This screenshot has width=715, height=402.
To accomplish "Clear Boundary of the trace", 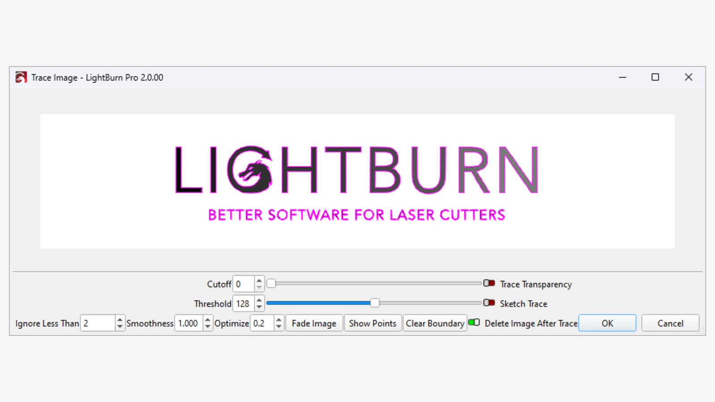I will point(435,323).
